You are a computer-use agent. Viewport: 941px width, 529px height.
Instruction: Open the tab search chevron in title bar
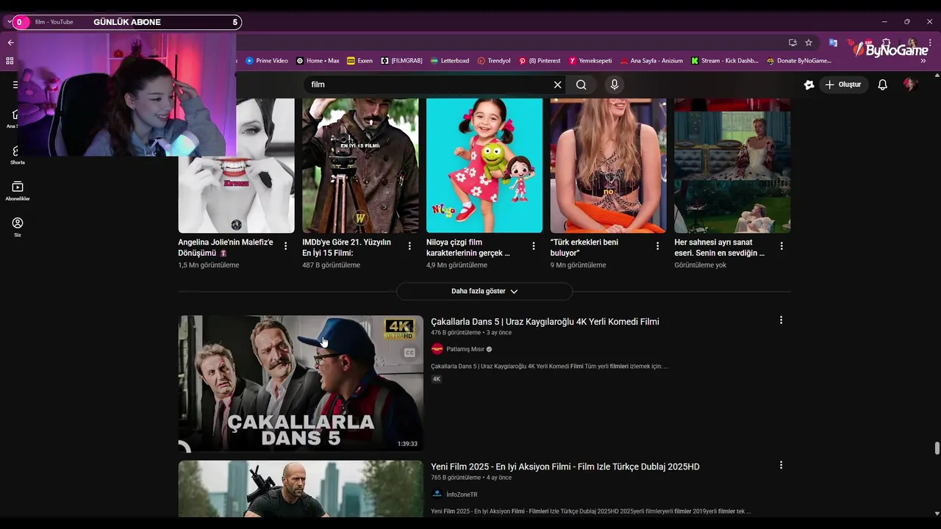[8, 22]
